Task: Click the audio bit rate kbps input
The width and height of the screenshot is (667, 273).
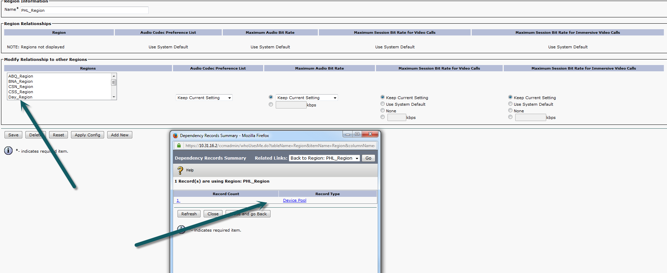Action: click(291, 105)
